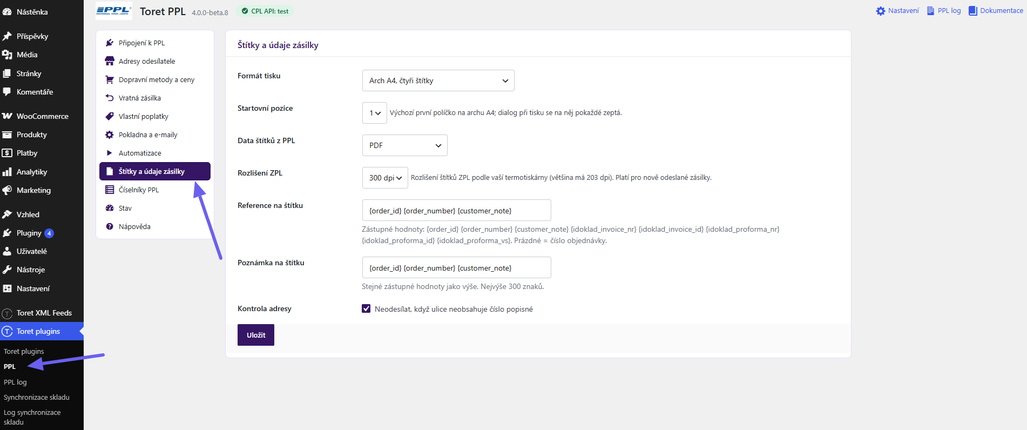Open the Data štítků z PPL dropdown
1027x430 pixels.
point(404,145)
